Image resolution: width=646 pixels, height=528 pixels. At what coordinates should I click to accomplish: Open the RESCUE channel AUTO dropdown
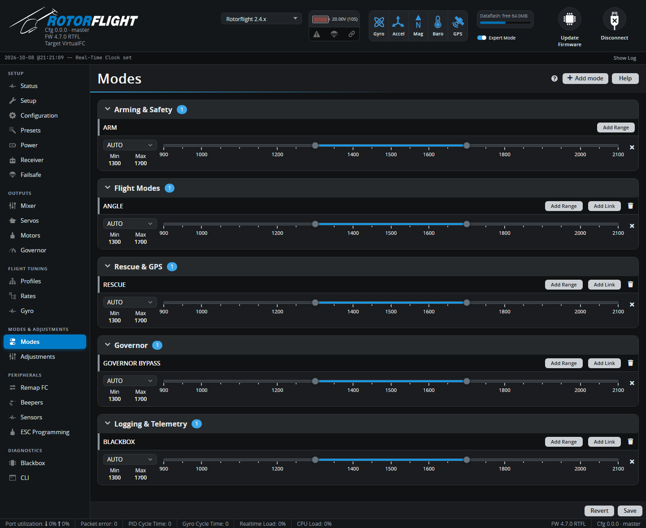pyautogui.click(x=130, y=302)
